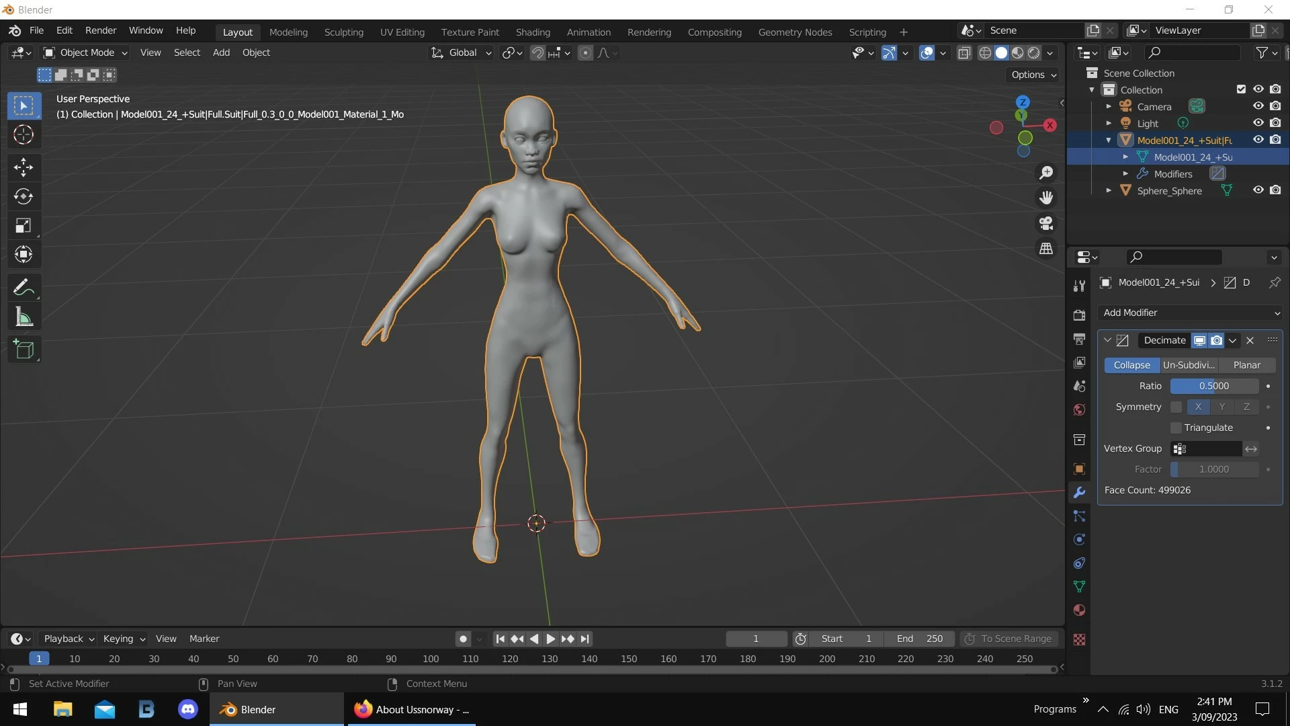Viewport: 1290px width, 726px height.
Task: Switch to the Sculpting workspace tab
Action: 343,32
